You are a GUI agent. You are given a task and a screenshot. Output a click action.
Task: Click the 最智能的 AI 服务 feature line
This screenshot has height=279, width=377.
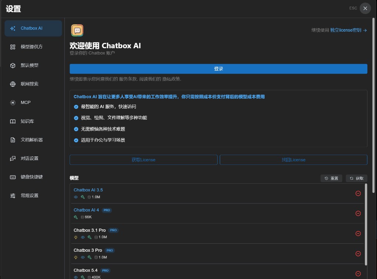click(x=109, y=107)
